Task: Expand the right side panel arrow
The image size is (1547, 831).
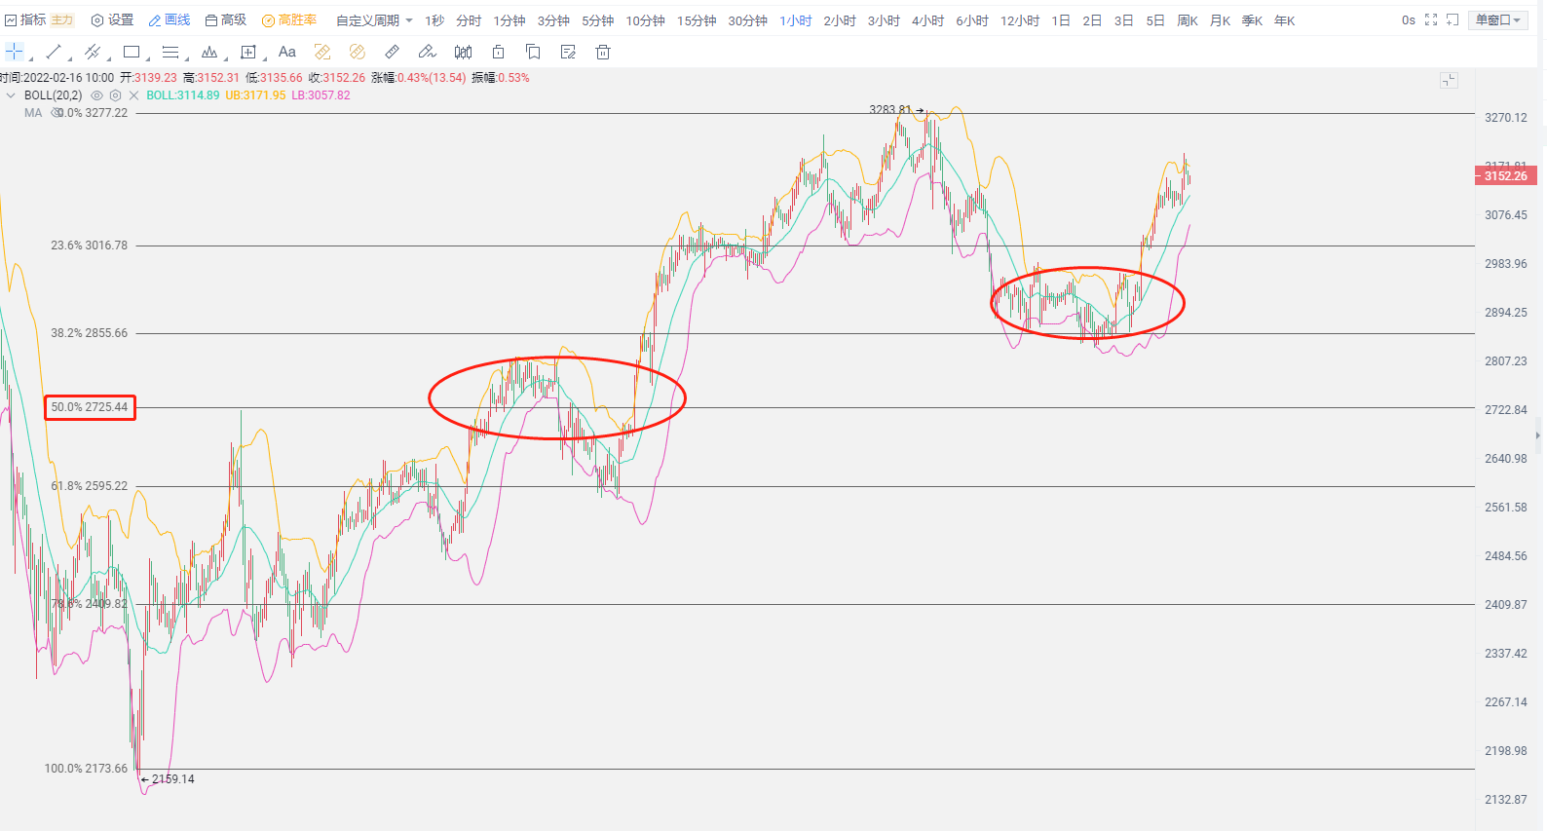Action: click(x=1538, y=435)
